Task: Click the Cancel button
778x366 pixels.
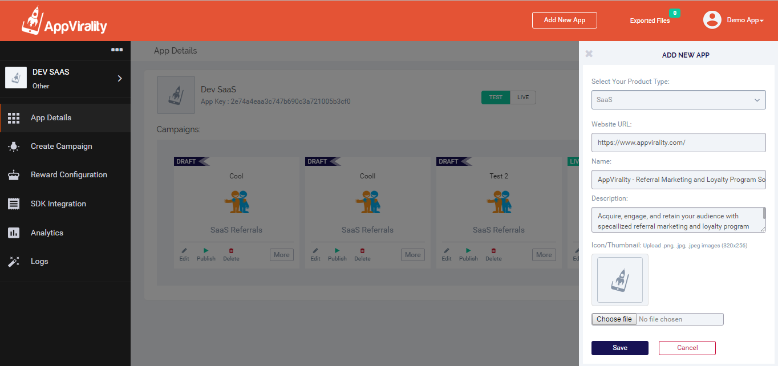Action: point(687,348)
